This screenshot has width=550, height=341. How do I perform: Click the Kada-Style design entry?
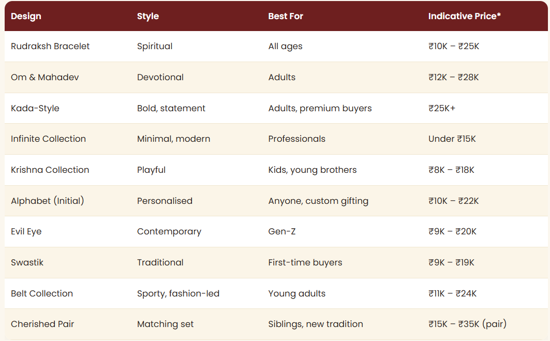coord(35,108)
